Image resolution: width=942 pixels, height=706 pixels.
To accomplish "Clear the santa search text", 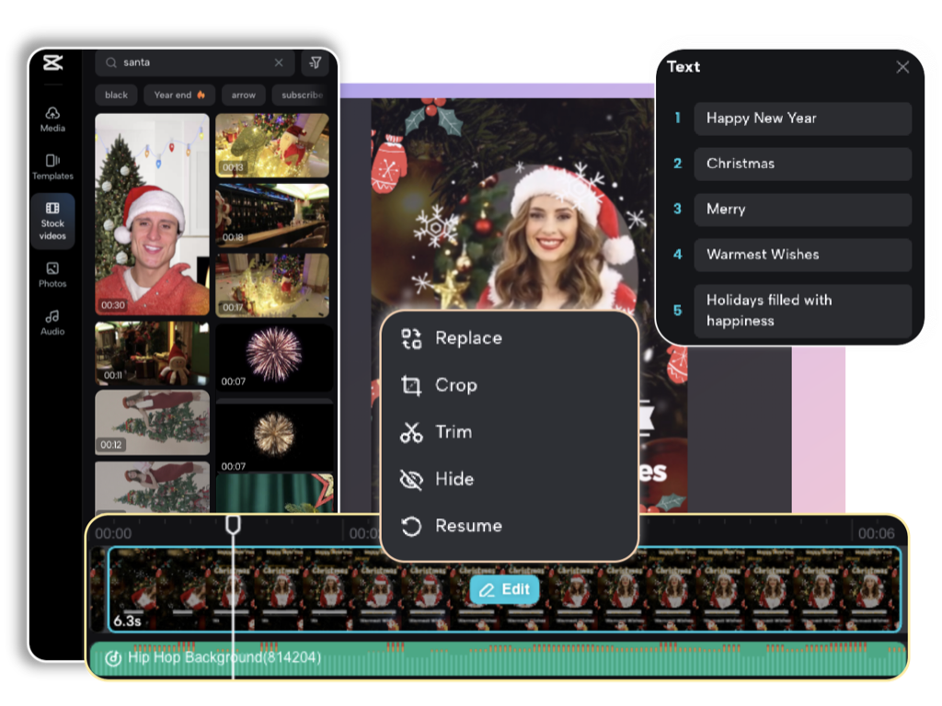I will 279,63.
